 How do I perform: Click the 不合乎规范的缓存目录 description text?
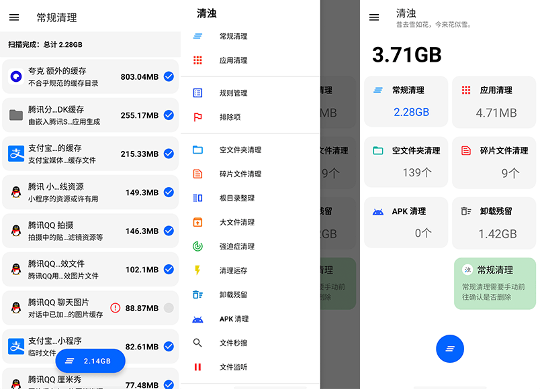tap(63, 83)
